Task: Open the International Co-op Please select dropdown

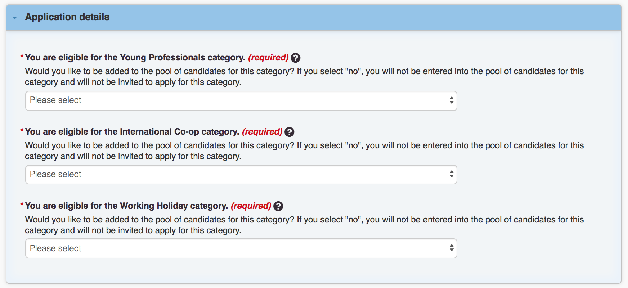Action: coord(241,175)
